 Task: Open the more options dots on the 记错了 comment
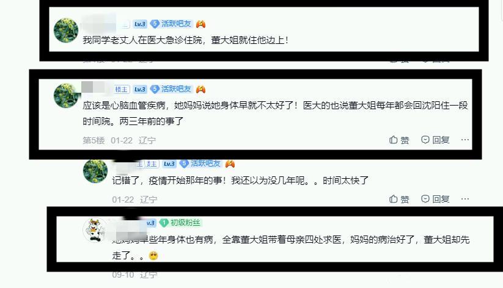(465, 199)
